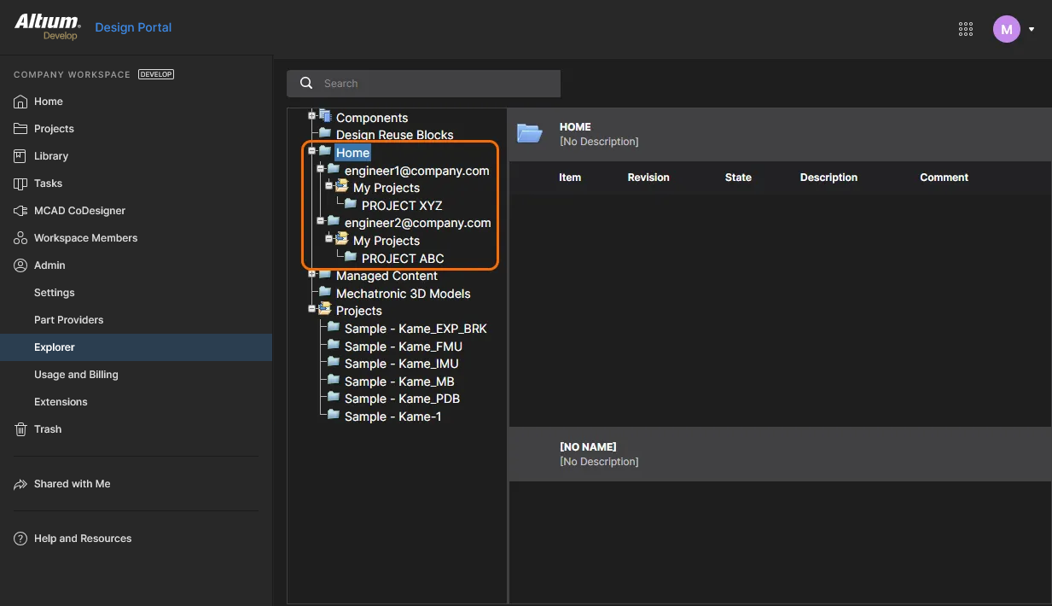Select Part Providers admin menu item

click(x=68, y=320)
